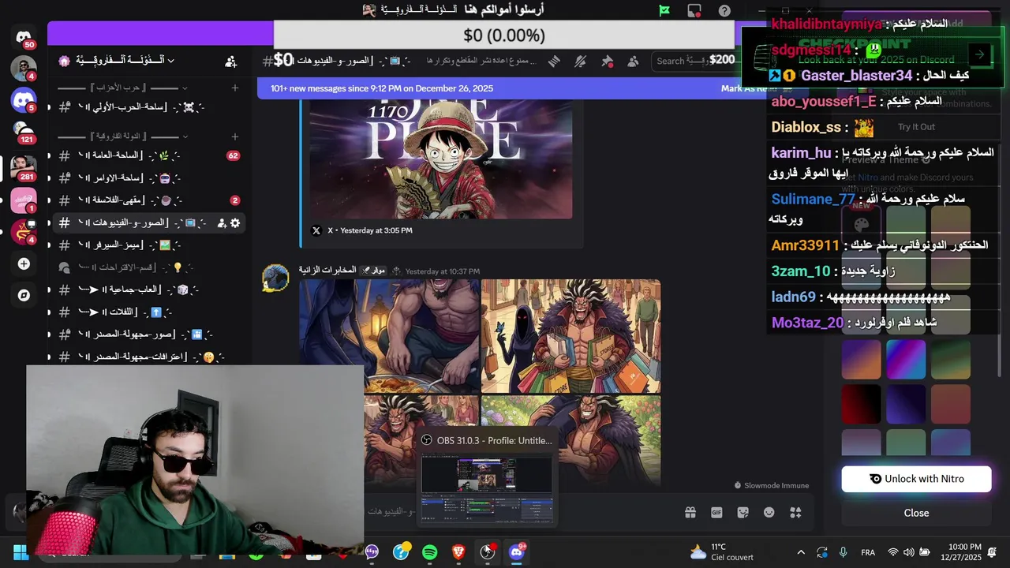Click the Add a Server plus icon

tap(24, 263)
